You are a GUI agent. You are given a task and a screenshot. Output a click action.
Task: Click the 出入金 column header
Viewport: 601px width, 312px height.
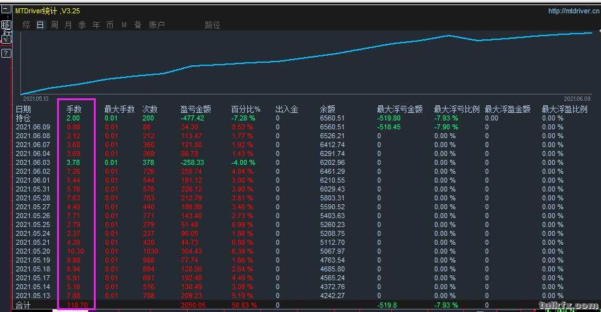(x=287, y=109)
